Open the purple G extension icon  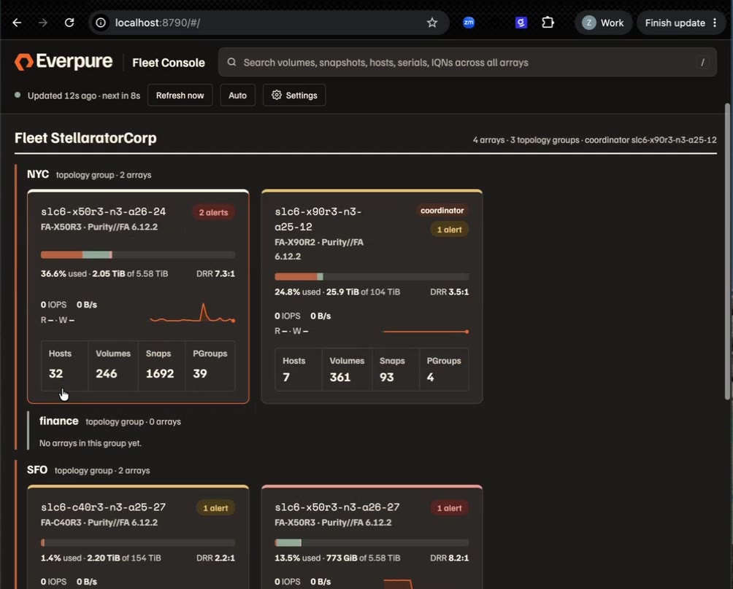click(x=521, y=22)
